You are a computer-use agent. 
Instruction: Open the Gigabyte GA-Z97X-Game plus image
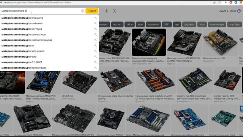coord(195,81)
